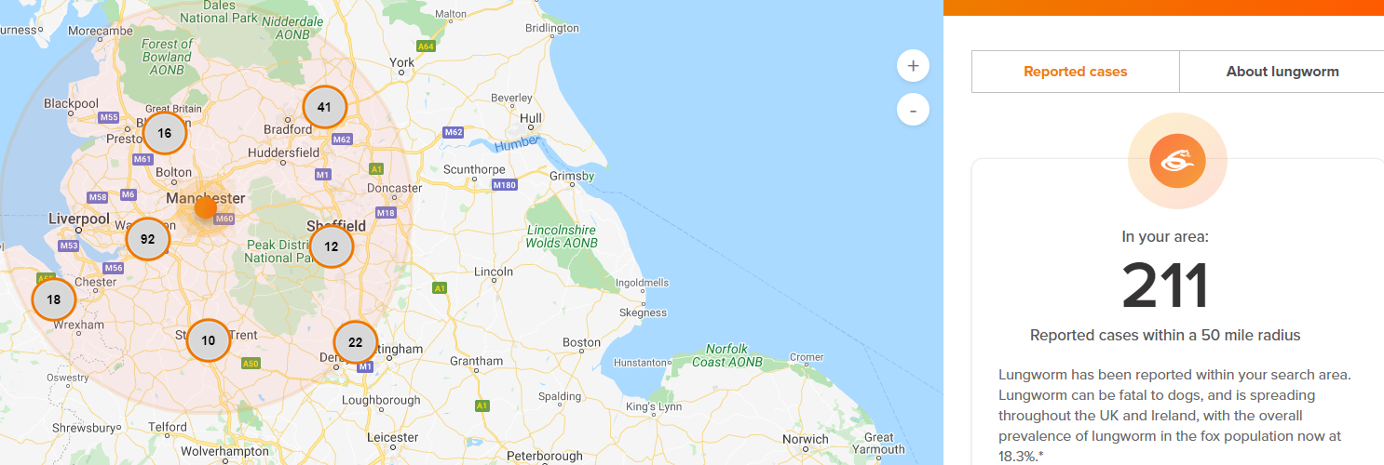Click the 211 reported cases number

1165,286
